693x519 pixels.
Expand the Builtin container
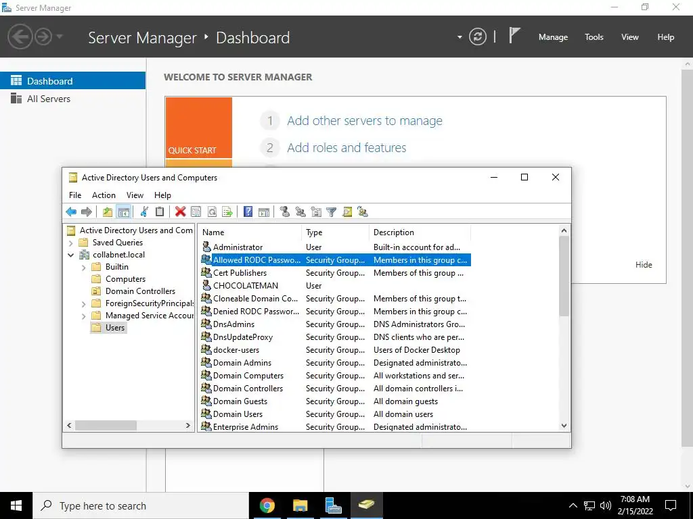pyautogui.click(x=83, y=268)
